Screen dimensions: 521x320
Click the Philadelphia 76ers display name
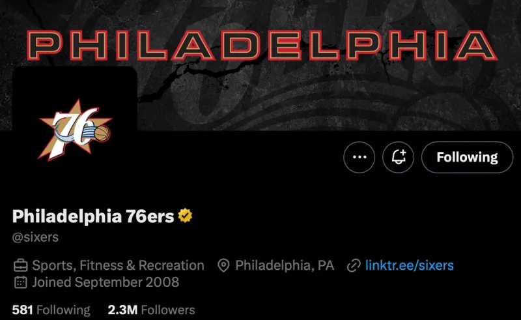(x=93, y=216)
